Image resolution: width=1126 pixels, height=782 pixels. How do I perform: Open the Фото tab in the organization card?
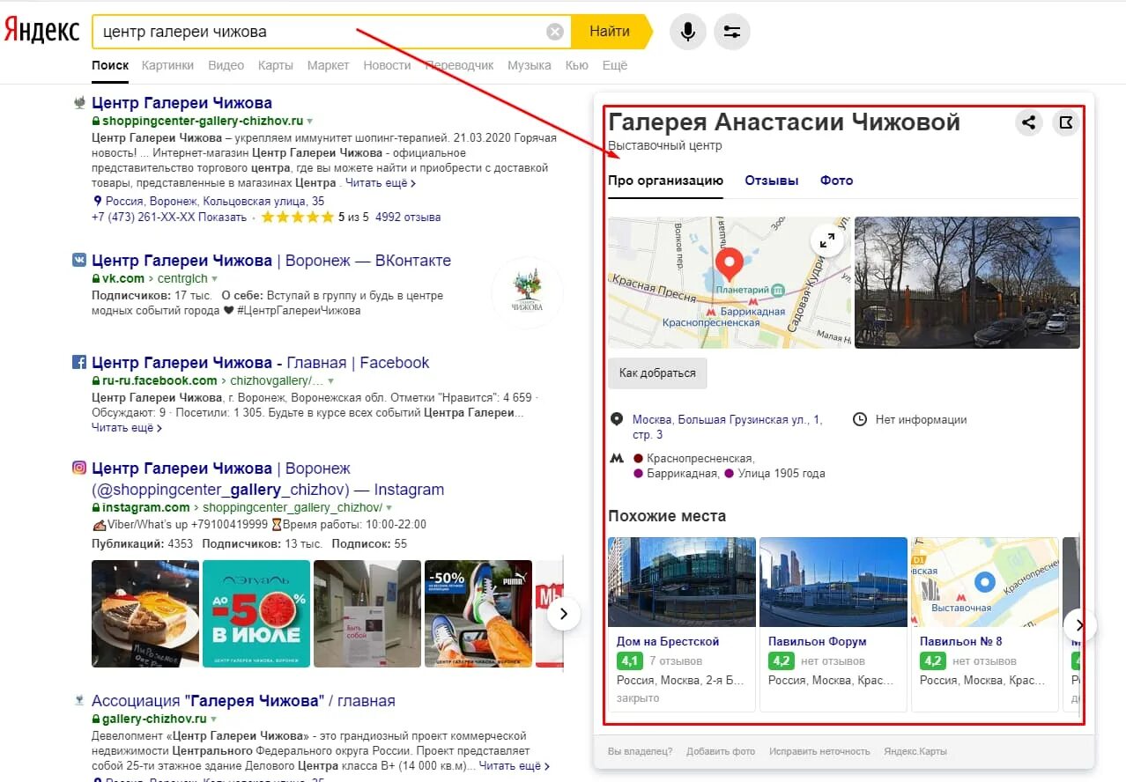pyautogui.click(x=836, y=181)
